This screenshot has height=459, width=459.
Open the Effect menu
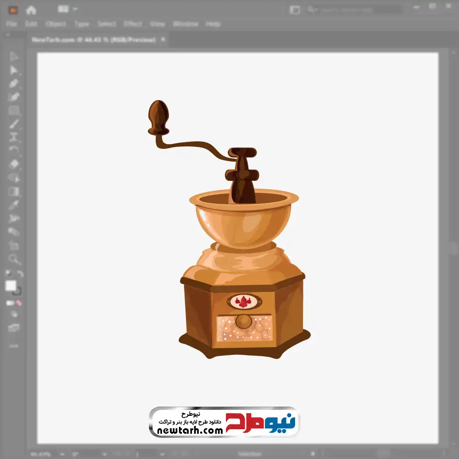point(133,24)
